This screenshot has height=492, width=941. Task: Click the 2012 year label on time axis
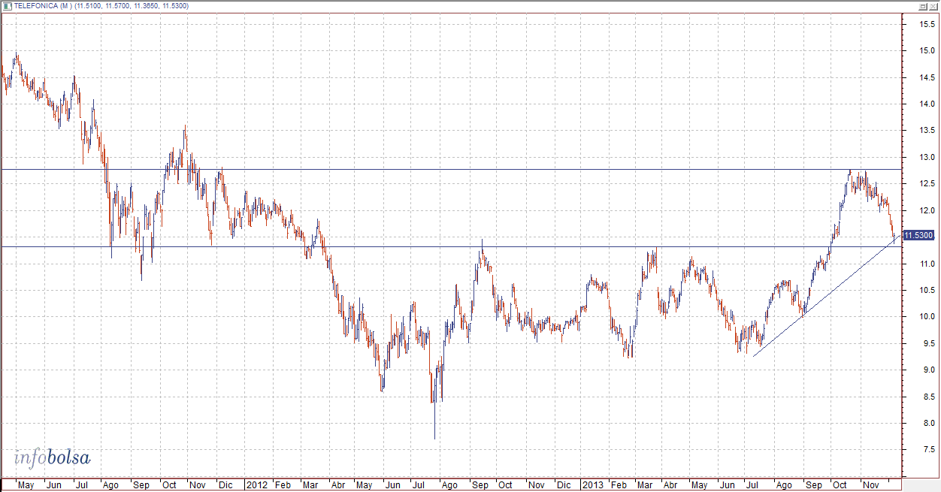257,485
